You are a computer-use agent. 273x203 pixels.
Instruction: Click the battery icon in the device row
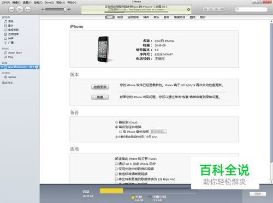coord(32,67)
